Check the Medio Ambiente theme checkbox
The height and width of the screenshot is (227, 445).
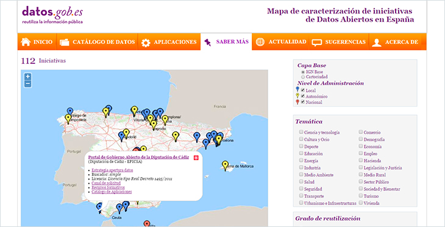301,175
